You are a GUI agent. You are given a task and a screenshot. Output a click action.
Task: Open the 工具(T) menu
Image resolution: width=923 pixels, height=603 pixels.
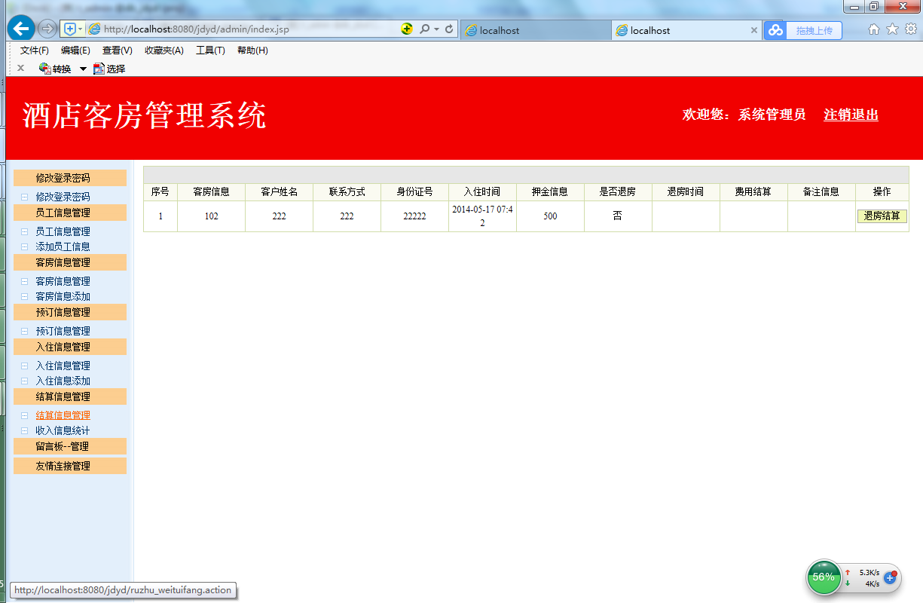pos(210,51)
